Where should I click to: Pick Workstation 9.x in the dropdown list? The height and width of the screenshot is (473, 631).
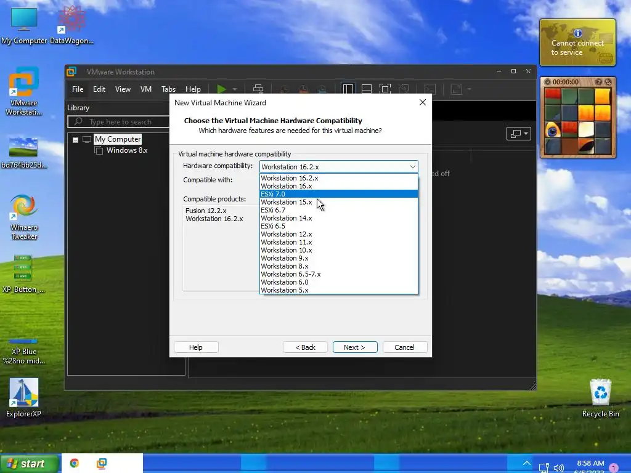(x=339, y=258)
